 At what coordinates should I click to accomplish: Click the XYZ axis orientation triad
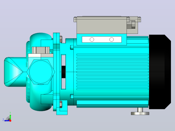pos(7,117)
